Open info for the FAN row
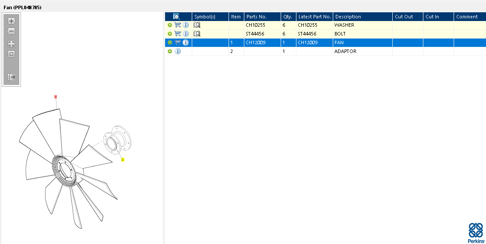Viewport: 486px width, 244px height. (x=185, y=42)
